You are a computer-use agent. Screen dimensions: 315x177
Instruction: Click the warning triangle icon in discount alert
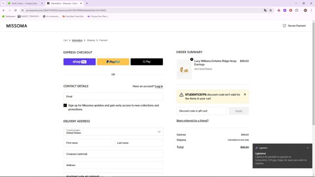181,95
